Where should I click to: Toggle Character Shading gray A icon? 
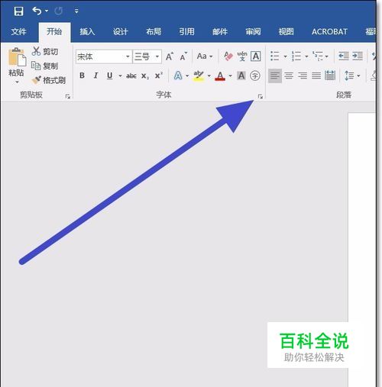(241, 76)
